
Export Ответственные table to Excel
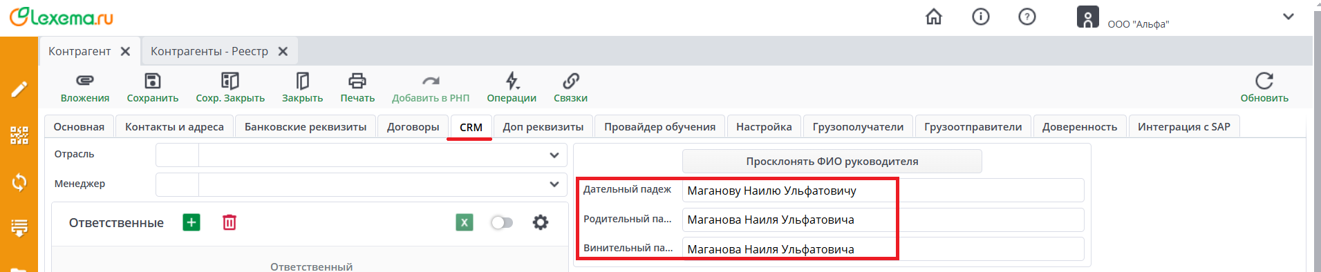coord(465,222)
